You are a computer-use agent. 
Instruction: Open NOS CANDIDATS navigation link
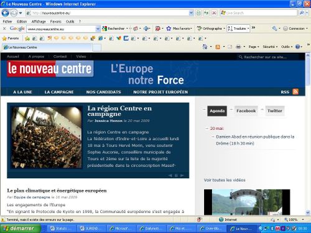click(103, 92)
